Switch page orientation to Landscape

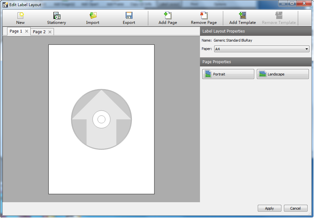pos(283,74)
